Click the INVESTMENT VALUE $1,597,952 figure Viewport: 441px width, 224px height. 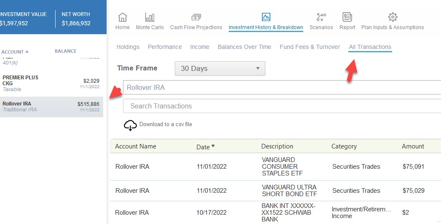point(14,23)
